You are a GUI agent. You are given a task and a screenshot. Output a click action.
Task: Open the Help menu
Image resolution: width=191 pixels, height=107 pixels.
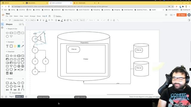[x=44, y=16]
